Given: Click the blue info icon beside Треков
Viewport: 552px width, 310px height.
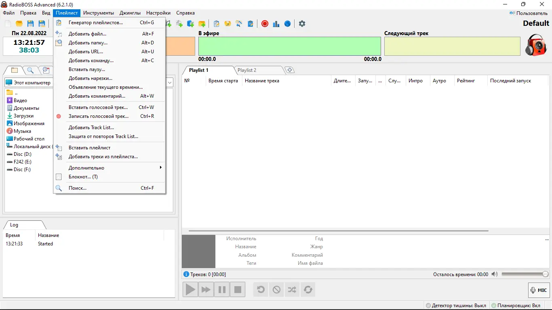Looking at the screenshot, I should tap(186, 274).
